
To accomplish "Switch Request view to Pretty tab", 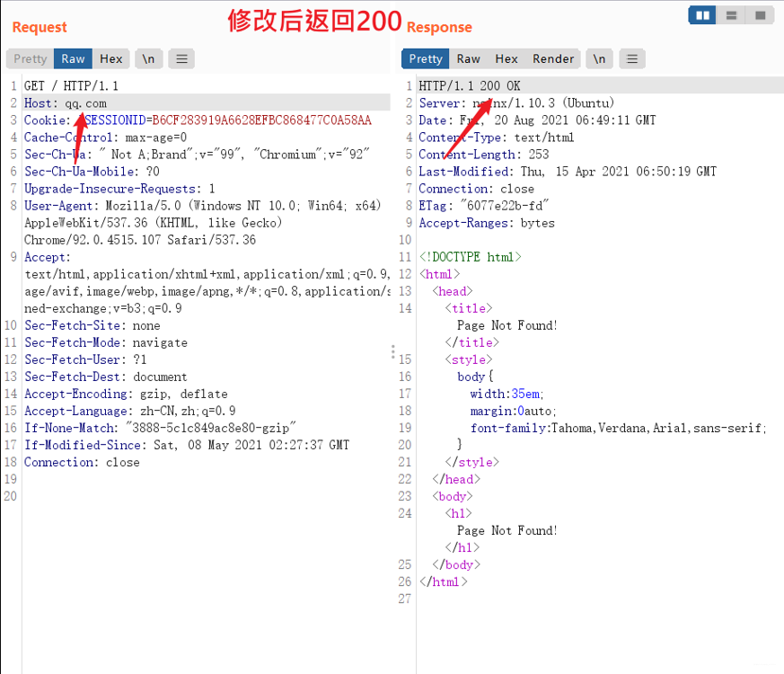I will [x=30, y=59].
